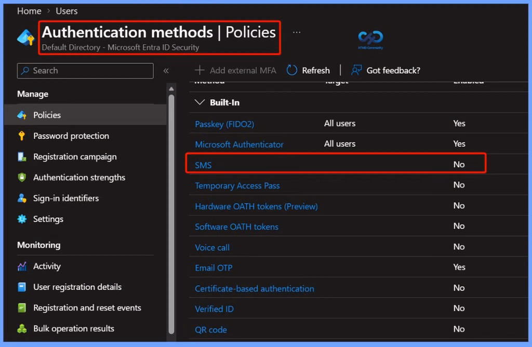Click the Bulk operation results icon
Image resolution: width=532 pixels, height=347 pixels.
point(22,329)
